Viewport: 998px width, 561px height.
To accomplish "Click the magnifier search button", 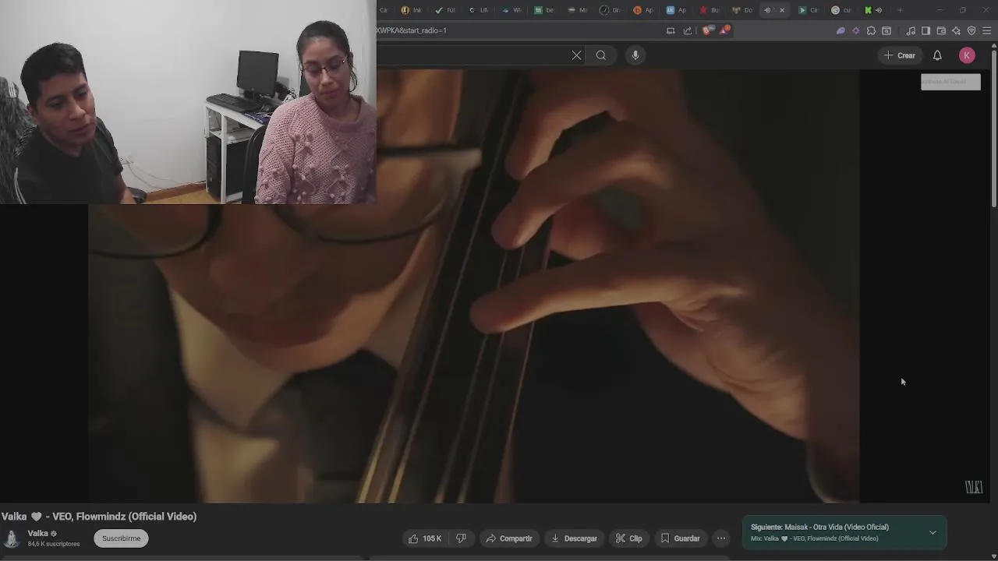I will 601,55.
